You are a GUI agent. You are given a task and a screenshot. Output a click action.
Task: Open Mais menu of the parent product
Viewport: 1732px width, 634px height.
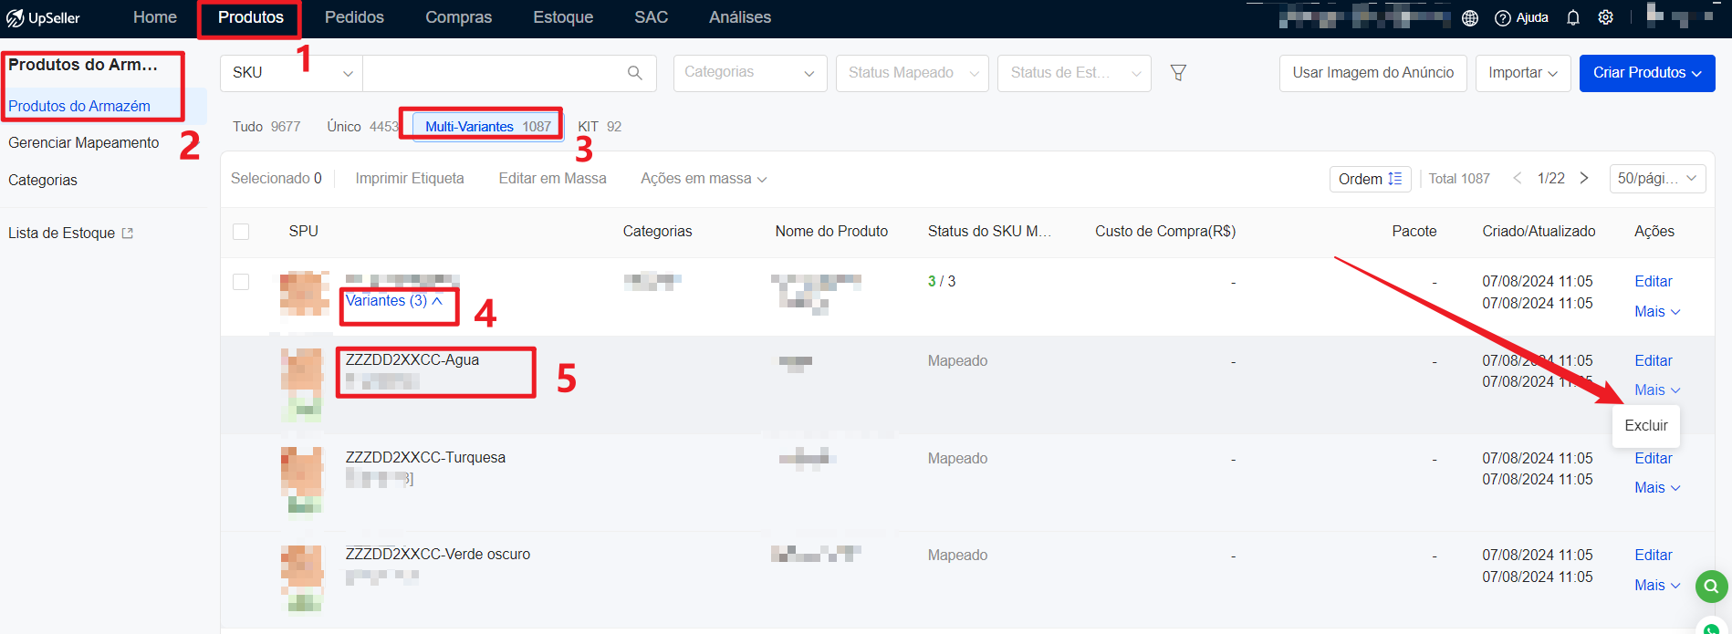pyautogui.click(x=1657, y=312)
